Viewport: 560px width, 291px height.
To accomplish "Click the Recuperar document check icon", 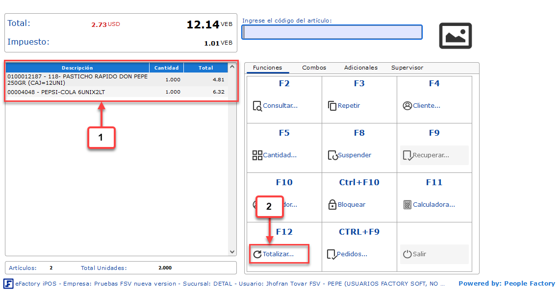I will tap(407, 155).
